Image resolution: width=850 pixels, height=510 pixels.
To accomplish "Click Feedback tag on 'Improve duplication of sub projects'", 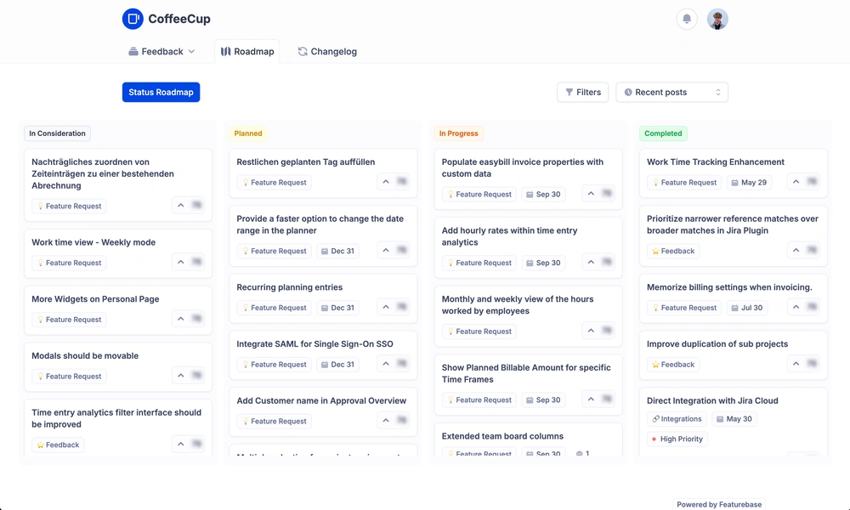I will point(673,365).
